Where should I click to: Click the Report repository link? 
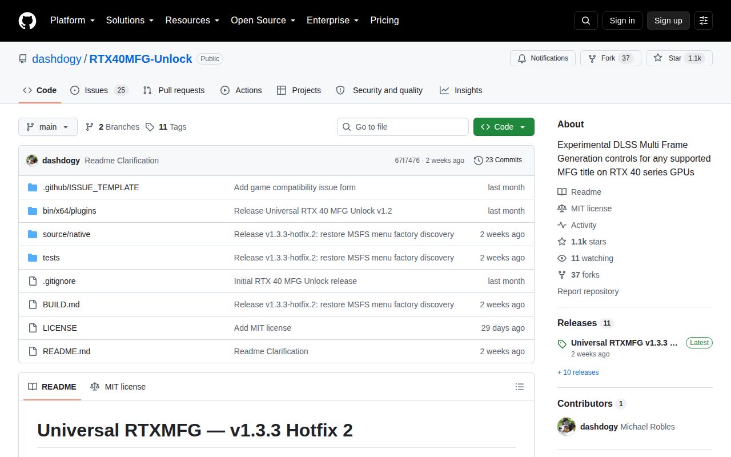click(x=588, y=291)
